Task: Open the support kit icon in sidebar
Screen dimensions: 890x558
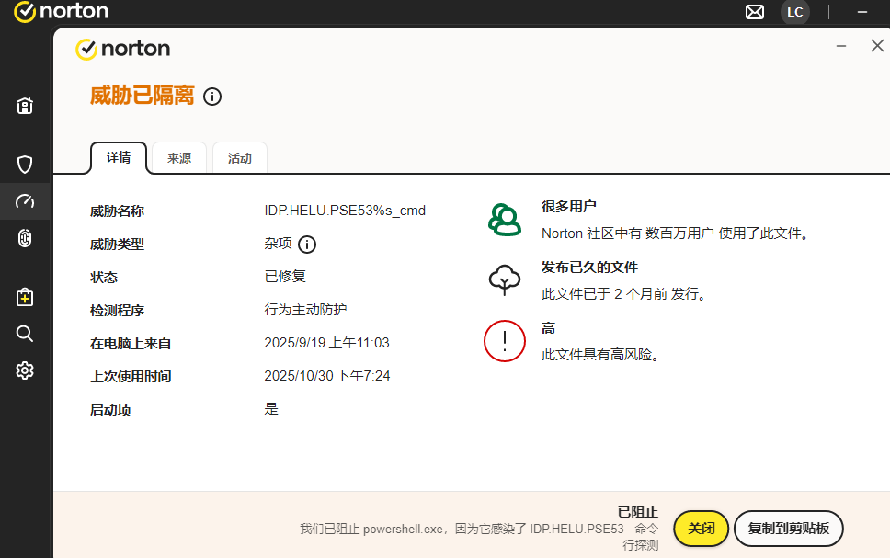Action: tap(24, 296)
